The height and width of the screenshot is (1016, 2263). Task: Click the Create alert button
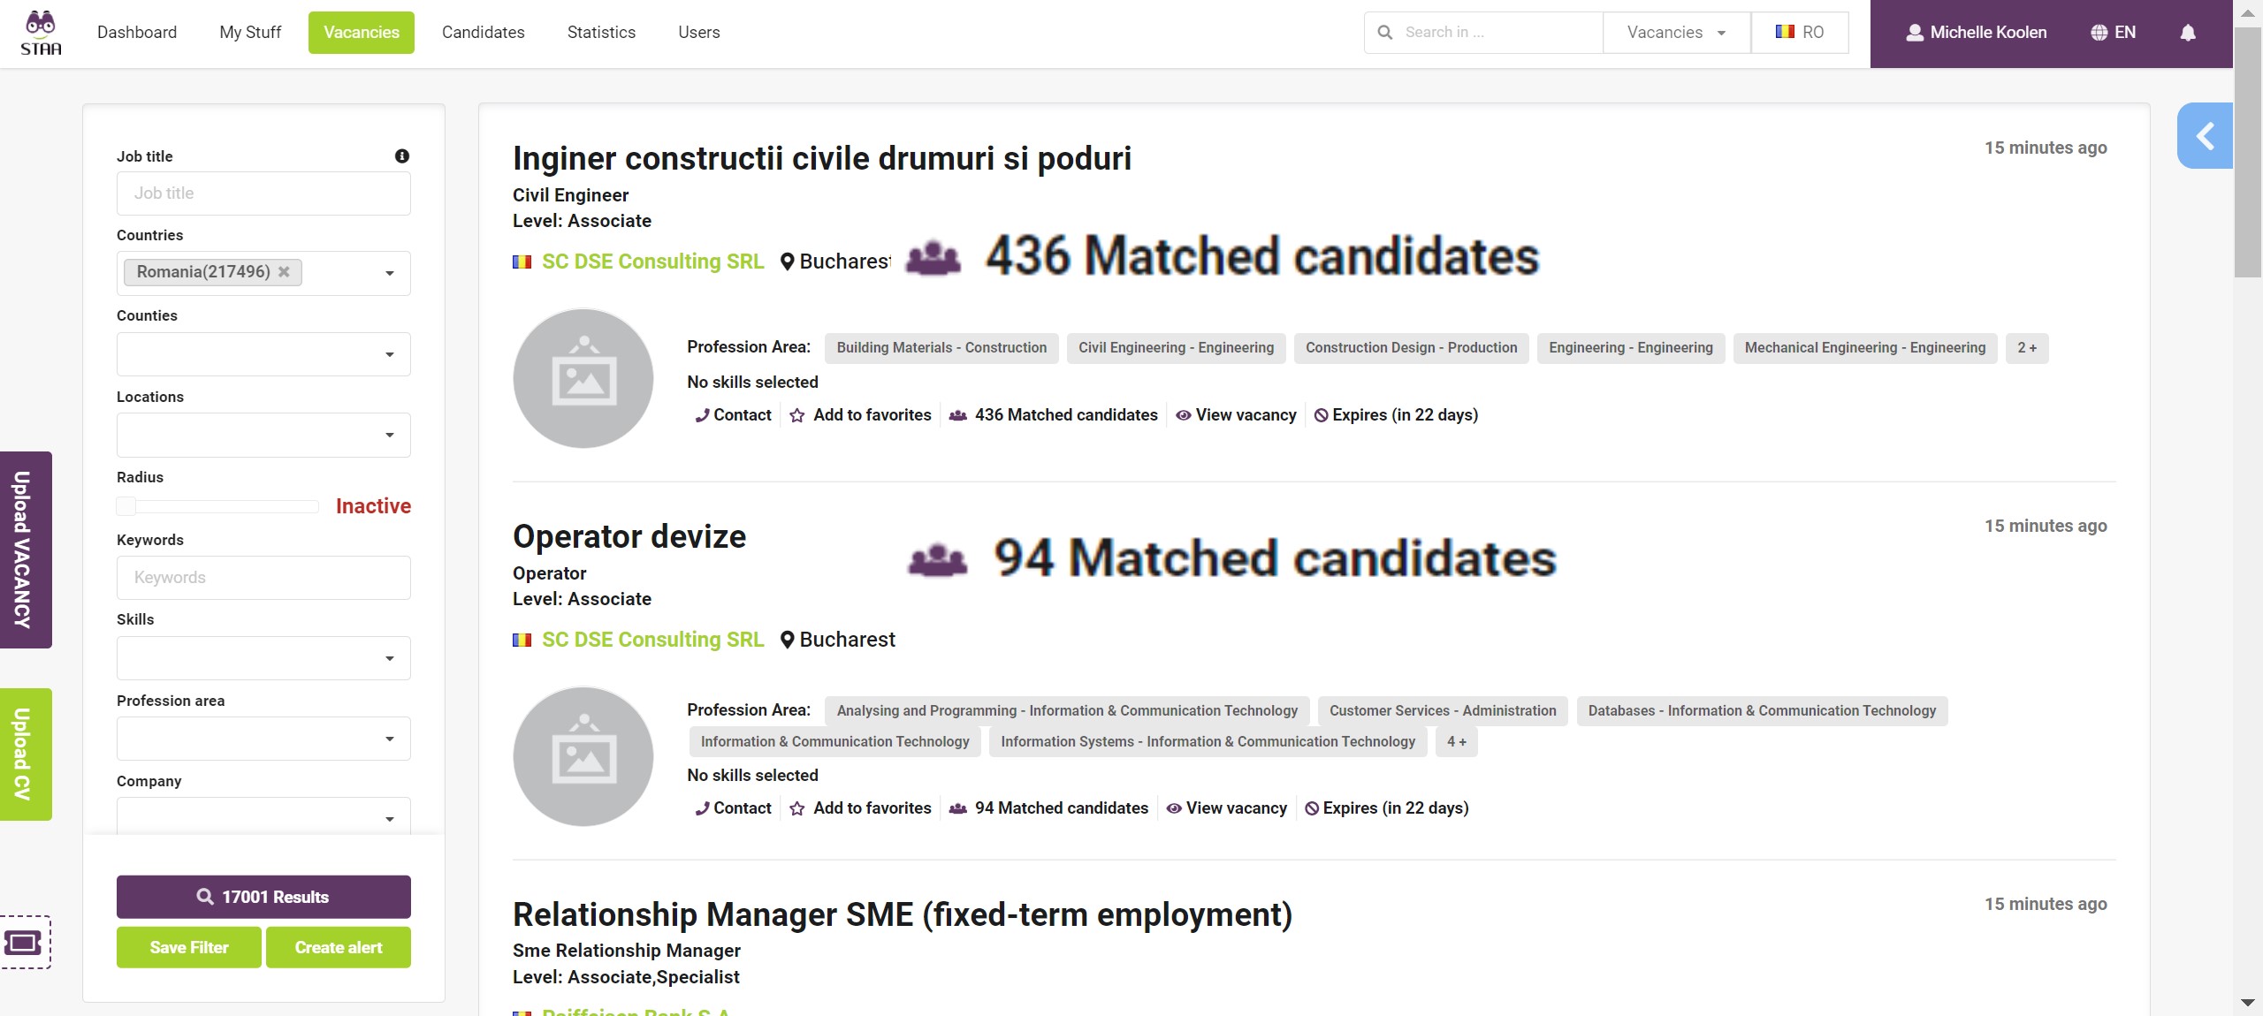339,947
